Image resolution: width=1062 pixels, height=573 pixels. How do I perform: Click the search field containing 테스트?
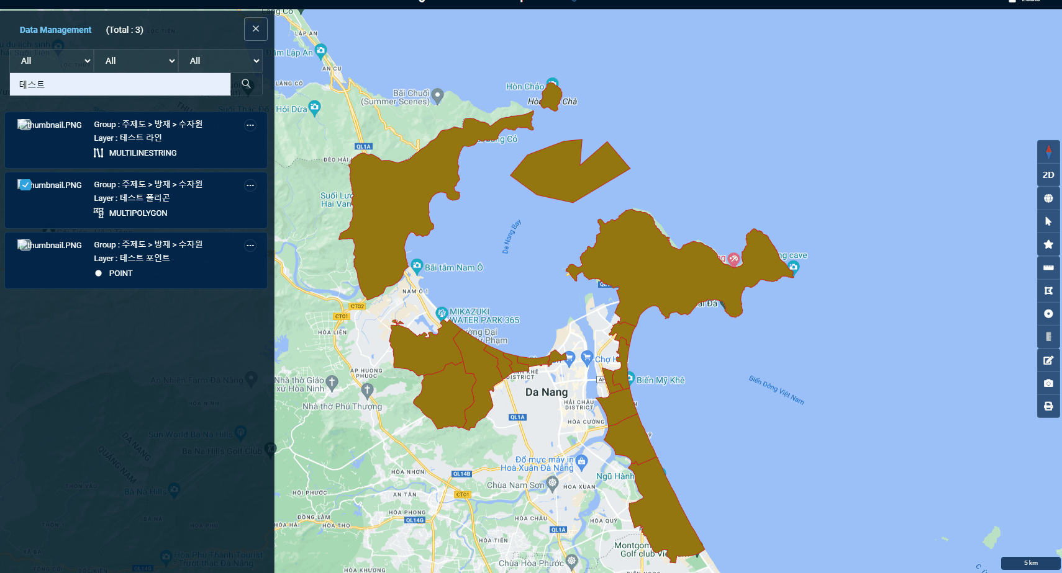(120, 84)
